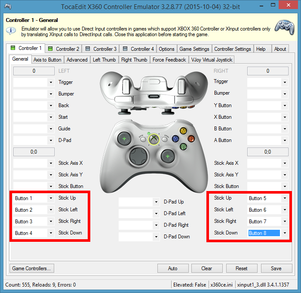Click the gray status square on Controller 4 tab

point(125,49)
